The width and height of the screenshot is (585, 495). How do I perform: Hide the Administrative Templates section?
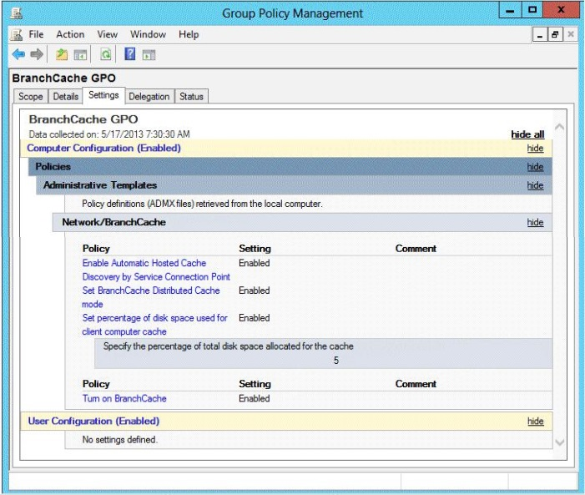pos(535,185)
